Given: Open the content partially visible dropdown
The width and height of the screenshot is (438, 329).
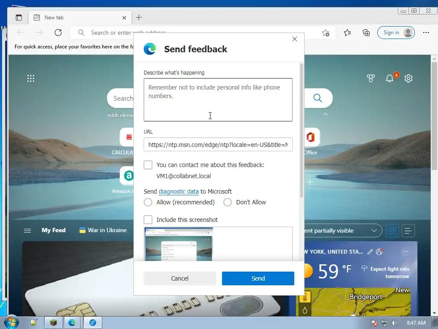Looking at the screenshot, I should click(x=343, y=231).
